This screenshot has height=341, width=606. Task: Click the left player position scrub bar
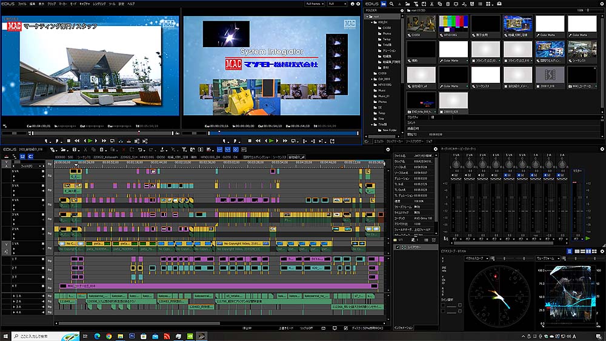pos(102,133)
